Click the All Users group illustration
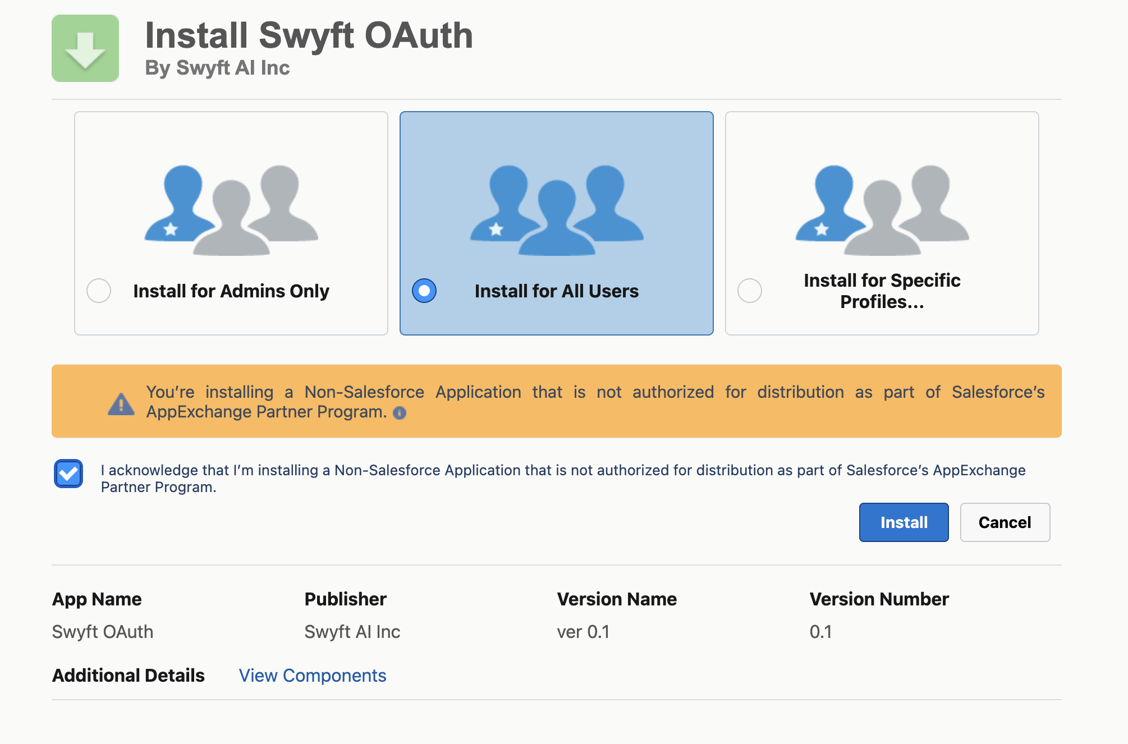 click(x=557, y=209)
